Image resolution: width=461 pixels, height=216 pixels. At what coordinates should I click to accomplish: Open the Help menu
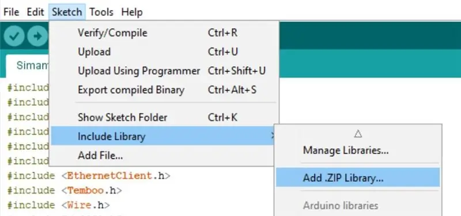click(x=132, y=12)
